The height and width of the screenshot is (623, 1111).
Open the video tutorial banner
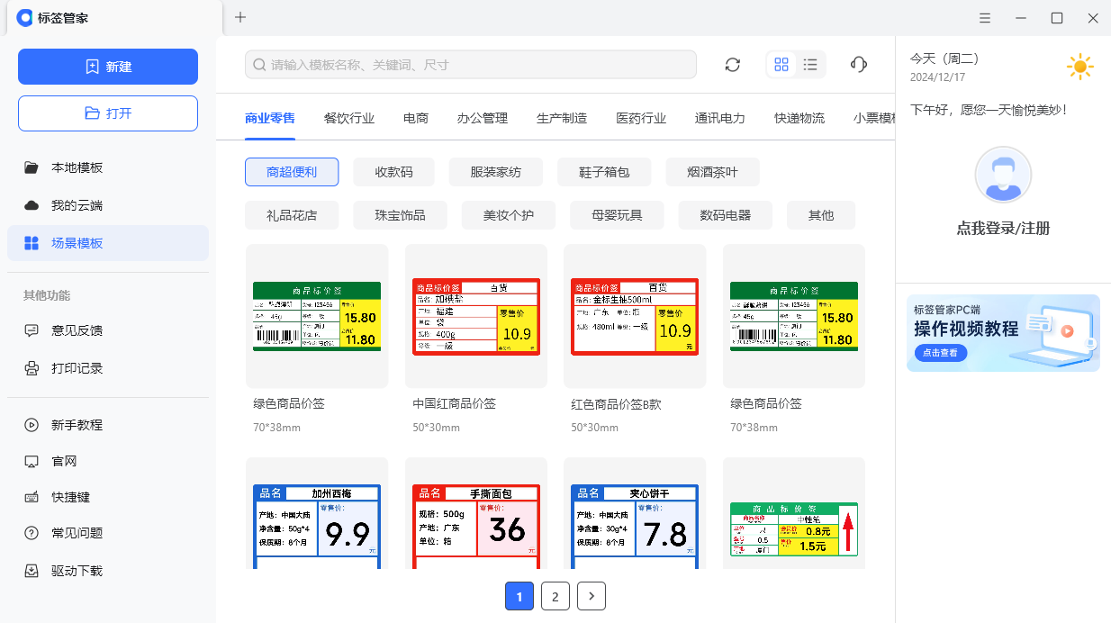(x=1003, y=333)
